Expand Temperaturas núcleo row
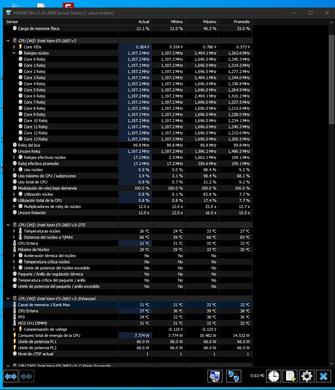The height and width of the screenshot is (390, 335). pos(14,231)
